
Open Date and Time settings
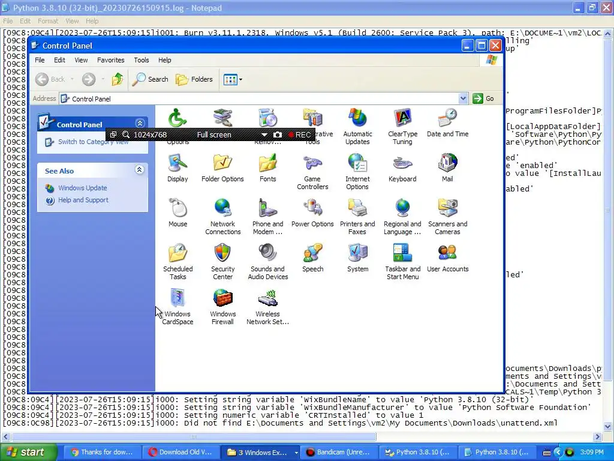tap(447, 122)
